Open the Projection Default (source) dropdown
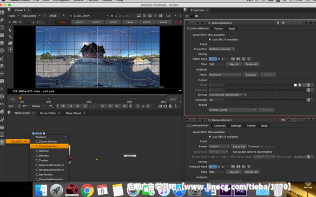The width and height of the screenshot is (316, 197). (222, 49)
